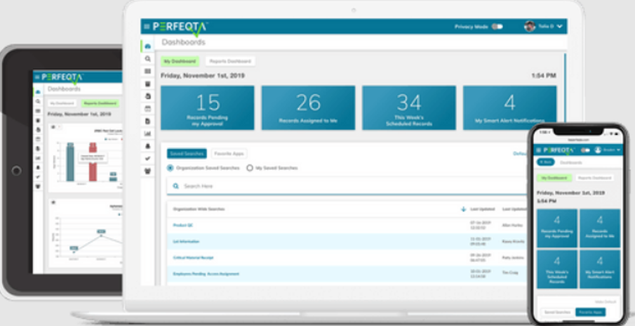Open Saved Searches tab on the phone
Viewport: 635px width, 326px height.
(x=557, y=312)
